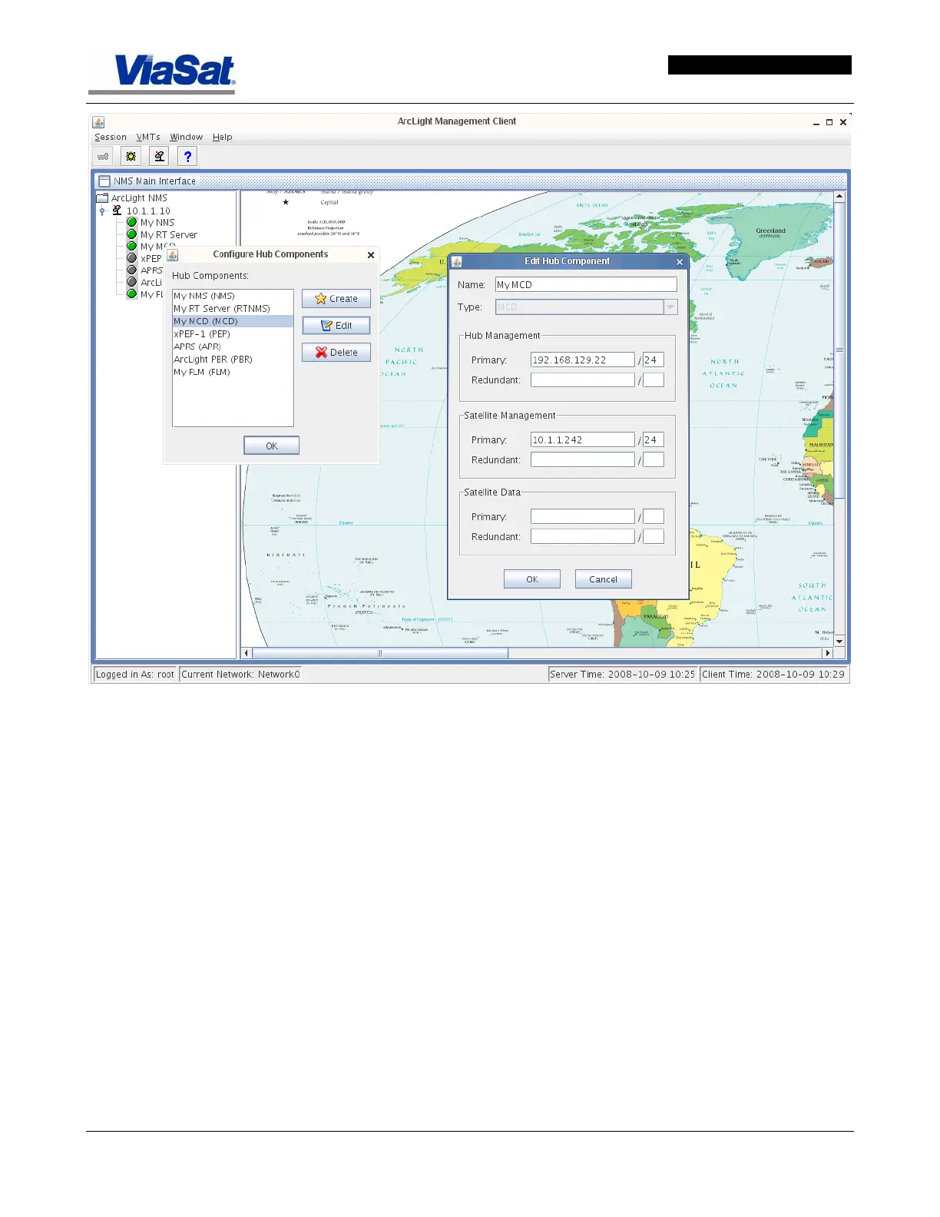Click map vertical scrollbar down arrow
940x1217 pixels.
[839, 642]
